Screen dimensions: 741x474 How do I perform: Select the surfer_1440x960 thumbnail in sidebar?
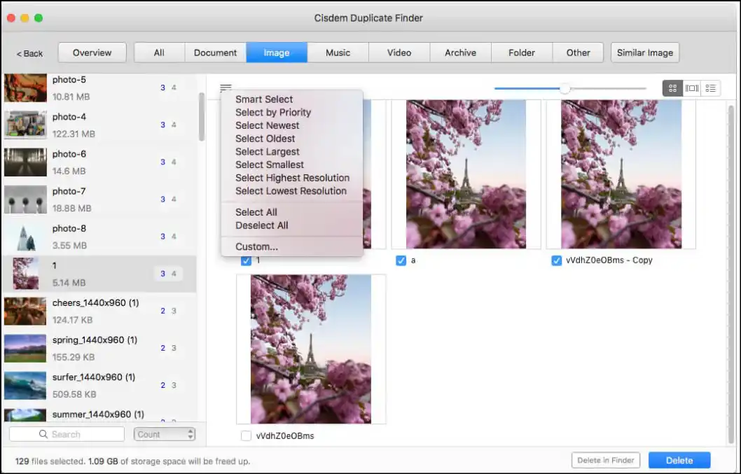click(25, 385)
